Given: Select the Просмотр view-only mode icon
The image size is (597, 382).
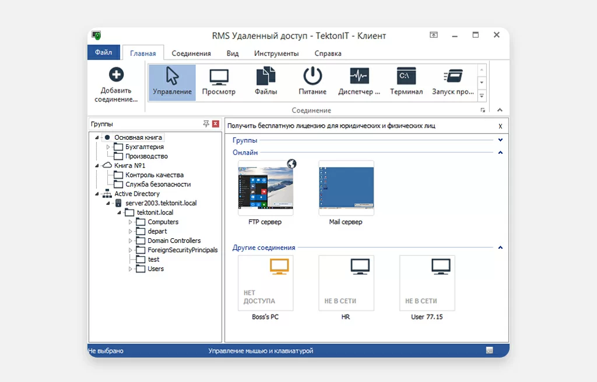Looking at the screenshot, I should pos(219,82).
